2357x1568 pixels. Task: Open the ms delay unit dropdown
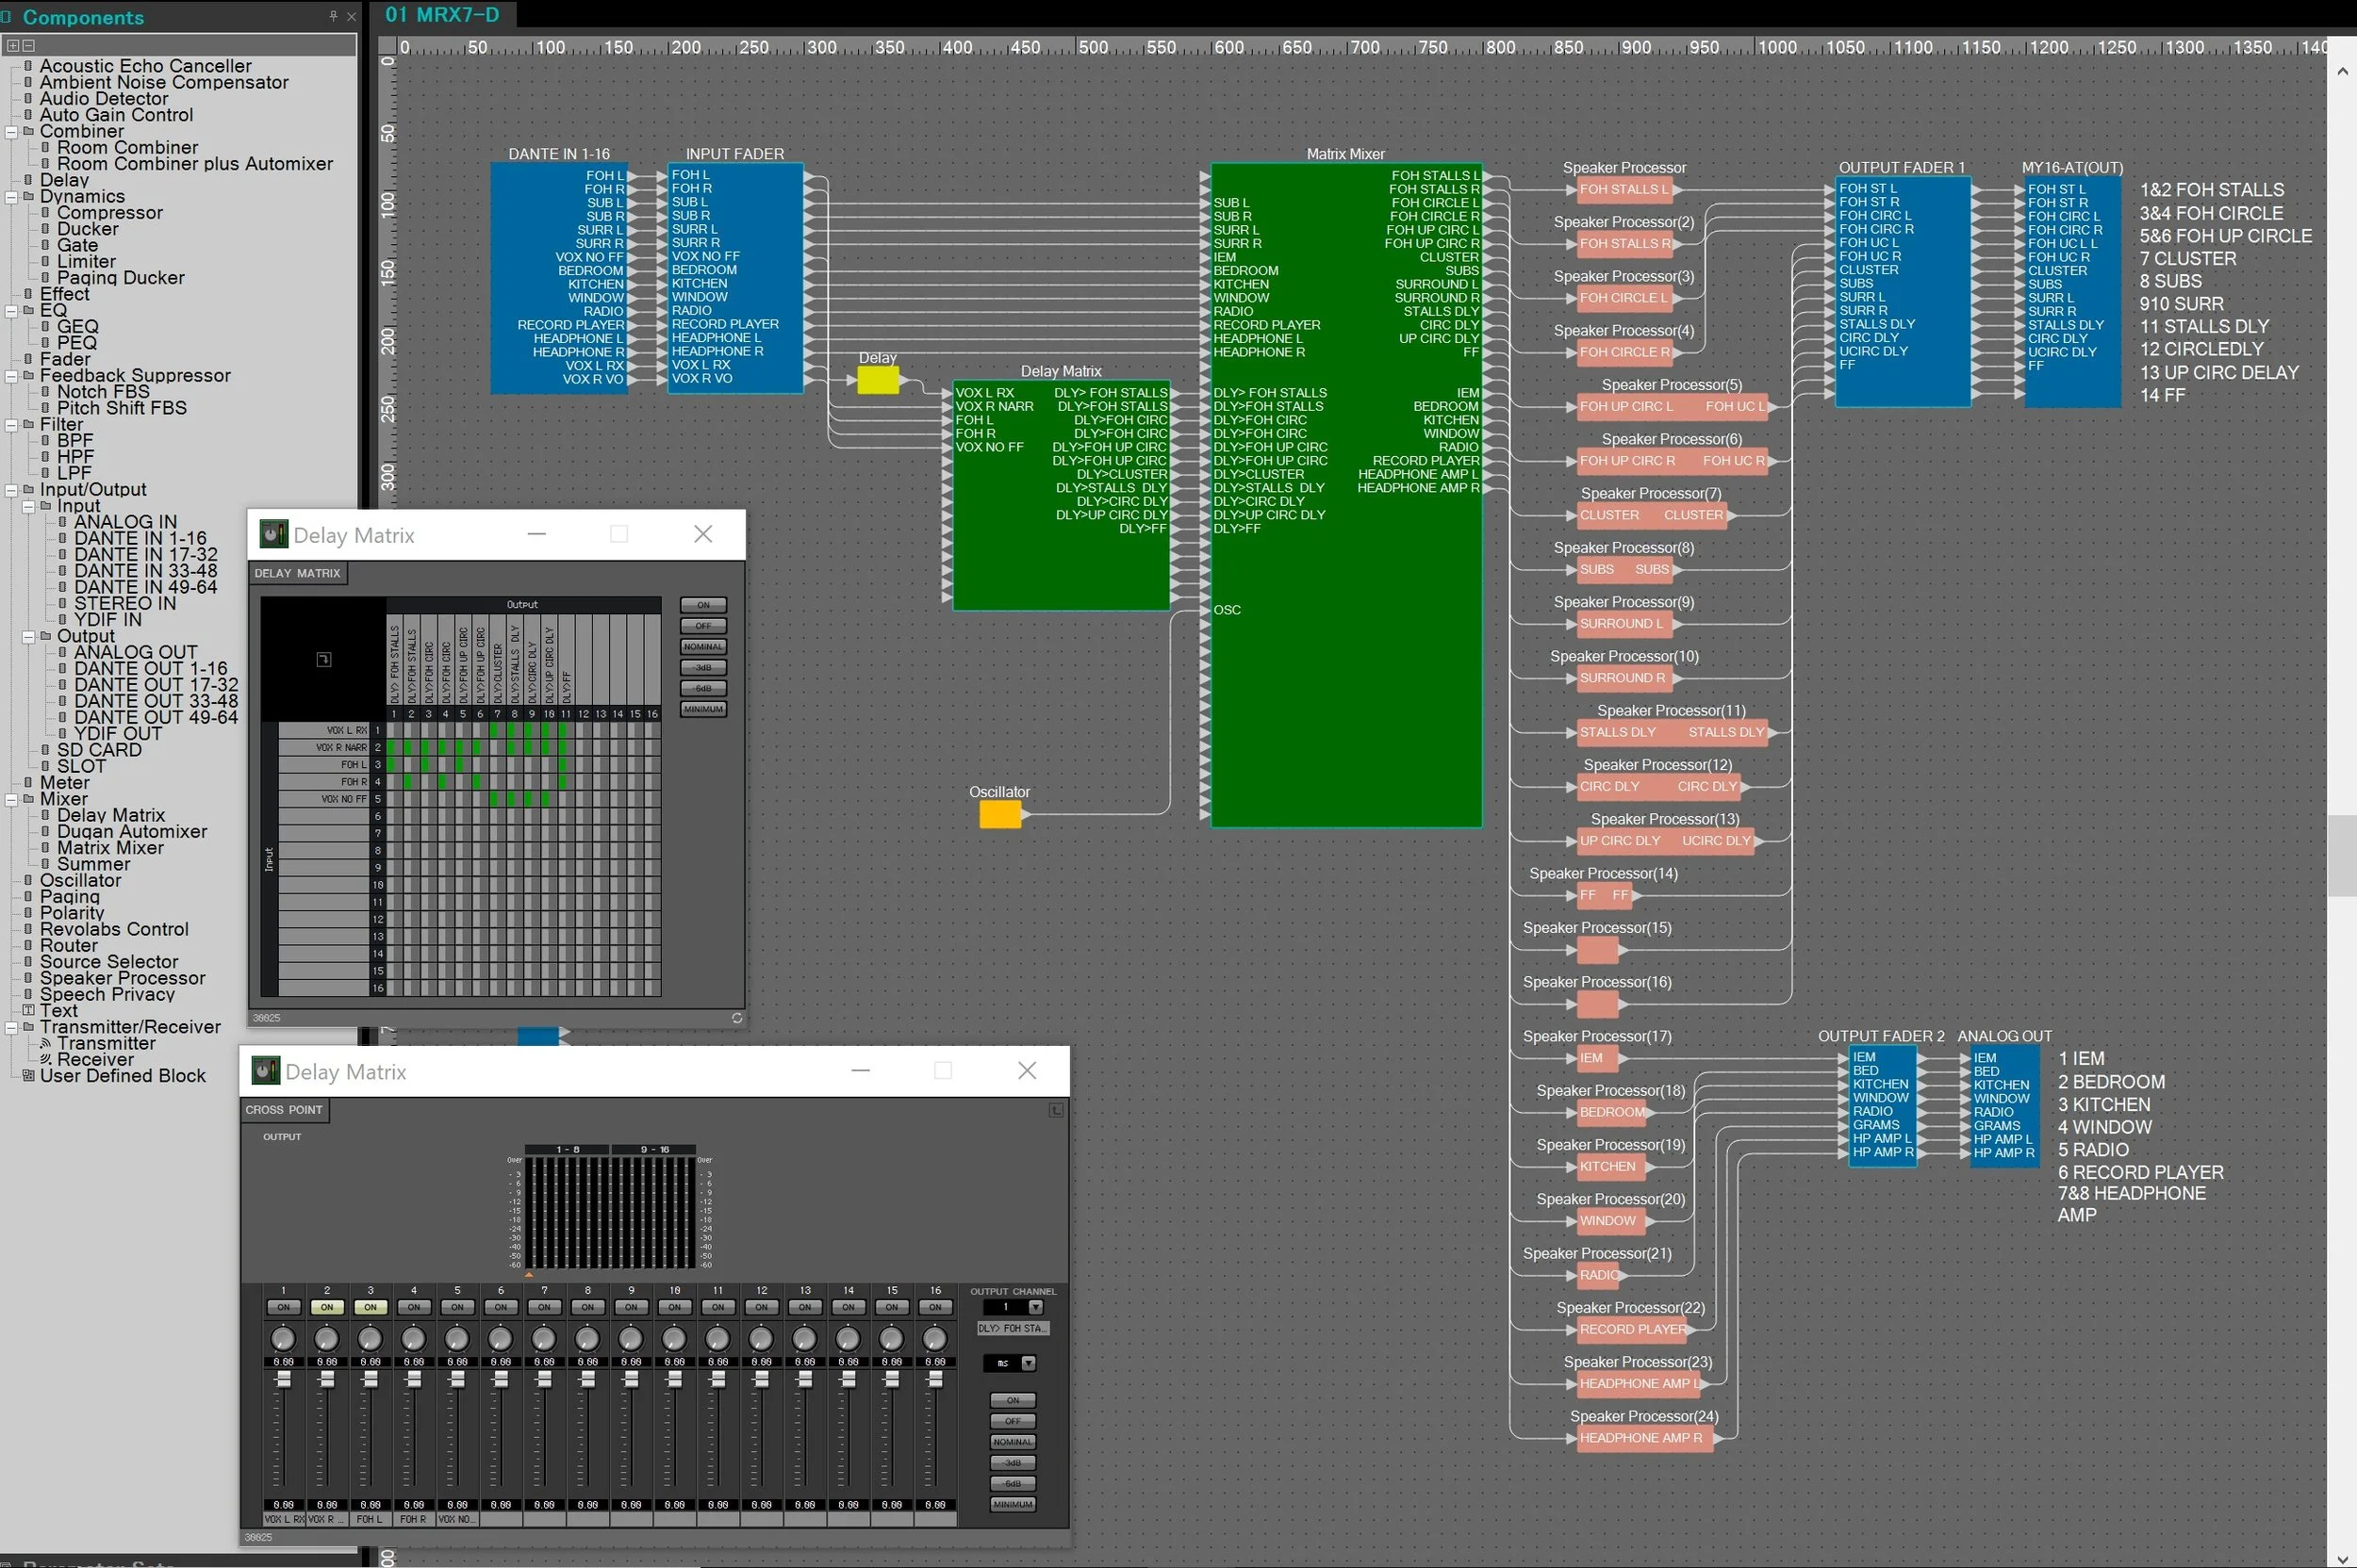(x=1028, y=1363)
